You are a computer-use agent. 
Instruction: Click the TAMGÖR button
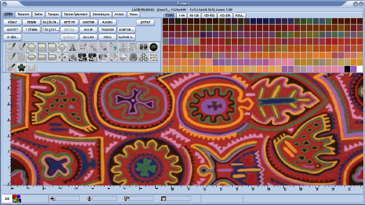pyautogui.click(x=108, y=30)
